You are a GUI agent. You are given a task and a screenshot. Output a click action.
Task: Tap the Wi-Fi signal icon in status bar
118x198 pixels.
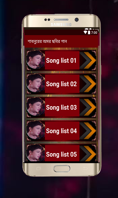[85, 32]
